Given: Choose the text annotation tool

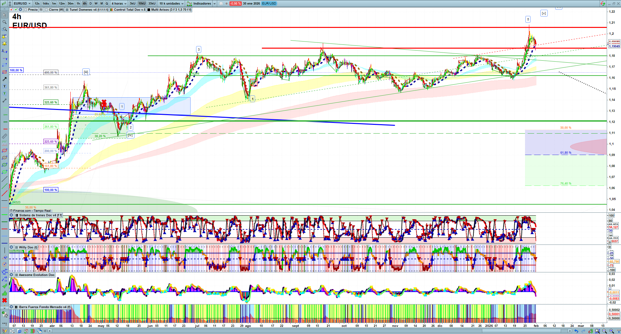Looking at the screenshot, I should point(5,86).
